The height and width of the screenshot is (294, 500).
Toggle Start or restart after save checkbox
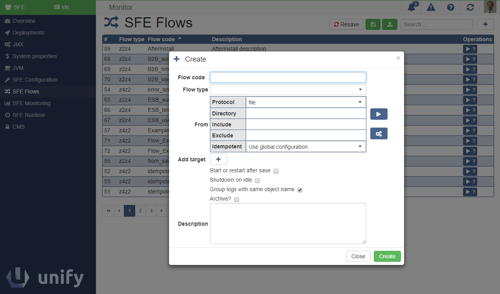coord(276,171)
